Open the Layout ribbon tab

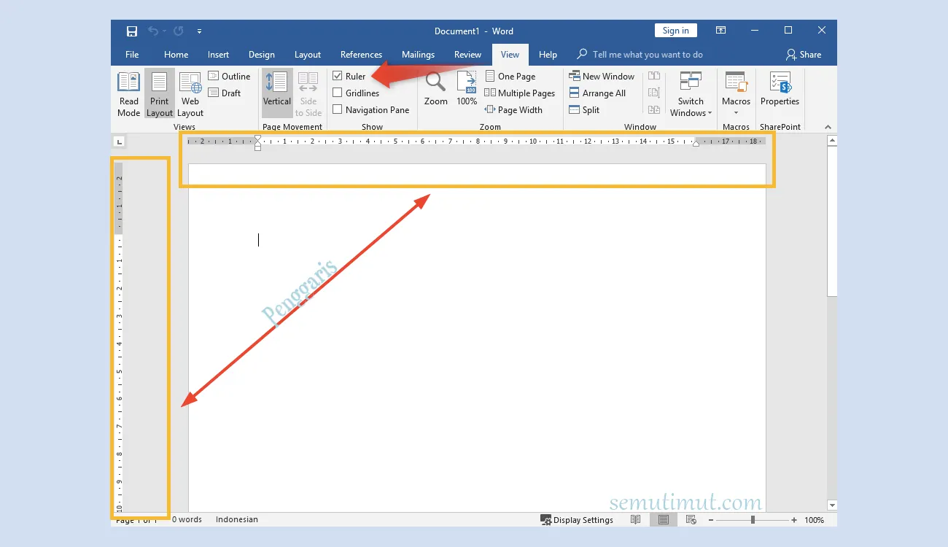point(307,55)
